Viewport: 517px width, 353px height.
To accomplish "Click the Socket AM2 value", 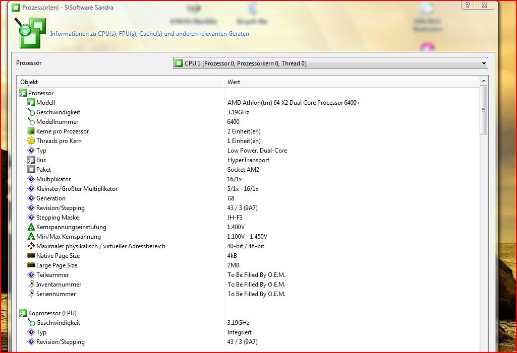I will [243, 170].
